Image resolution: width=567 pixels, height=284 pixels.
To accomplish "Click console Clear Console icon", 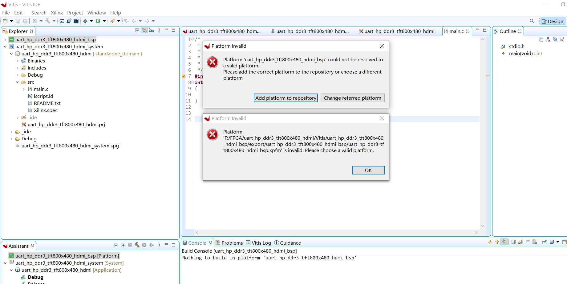I will click(535, 242).
